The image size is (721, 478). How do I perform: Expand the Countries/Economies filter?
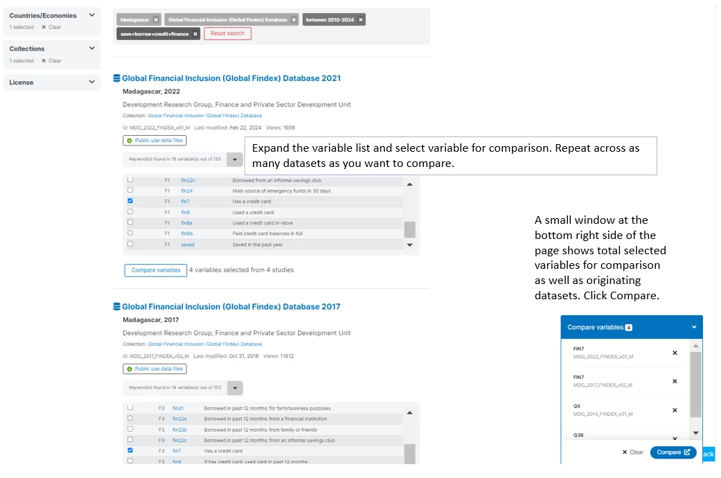pyautogui.click(x=92, y=15)
